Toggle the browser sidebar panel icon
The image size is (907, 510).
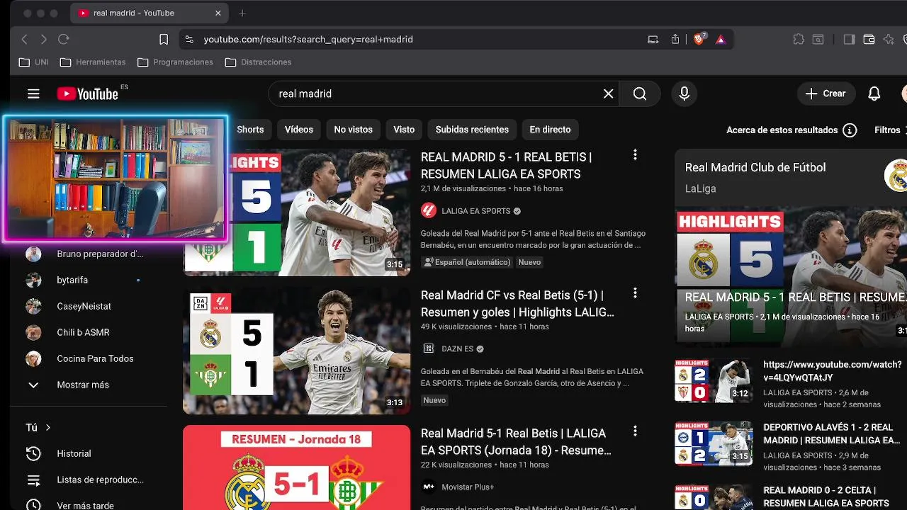click(849, 40)
